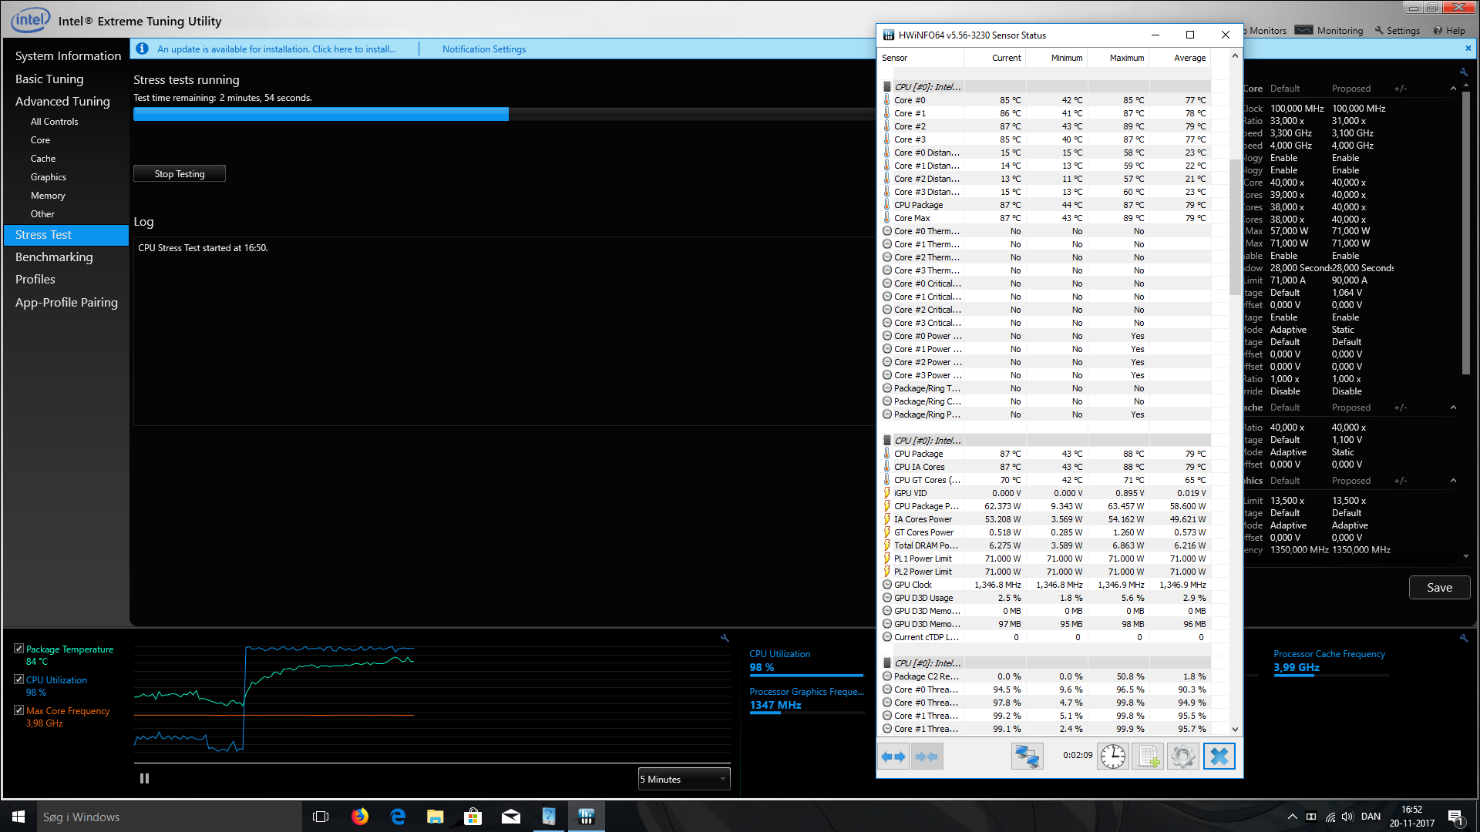The width and height of the screenshot is (1480, 832).
Task: Click the Intel logo in the title bar
Action: pos(30,20)
